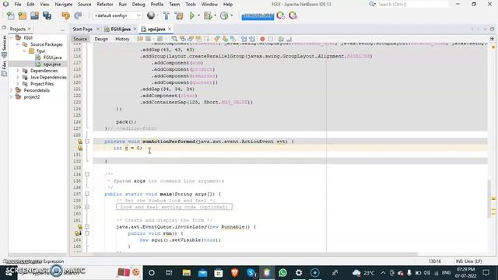The image size is (498, 280).
Task: Open the Navigate menu
Action: (64, 5)
